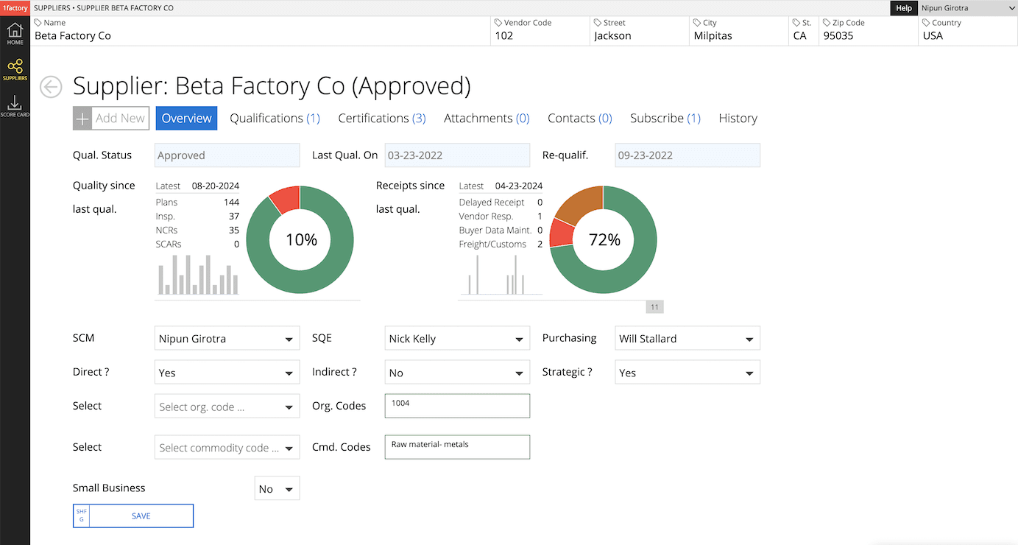This screenshot has width=1018, height=545.
Task: Switch to the Certifications tab
Action: click(x=381, y=118)
